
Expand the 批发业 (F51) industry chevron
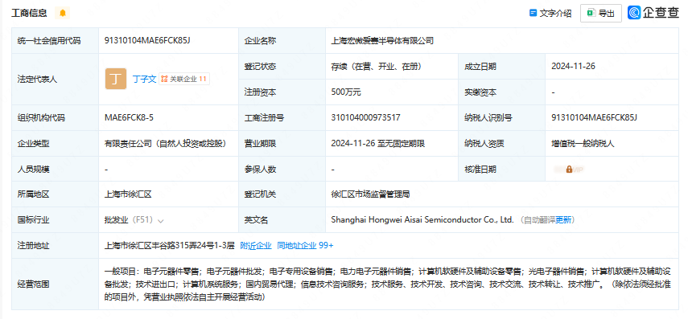pyautogui.click(x=161, y=220)
